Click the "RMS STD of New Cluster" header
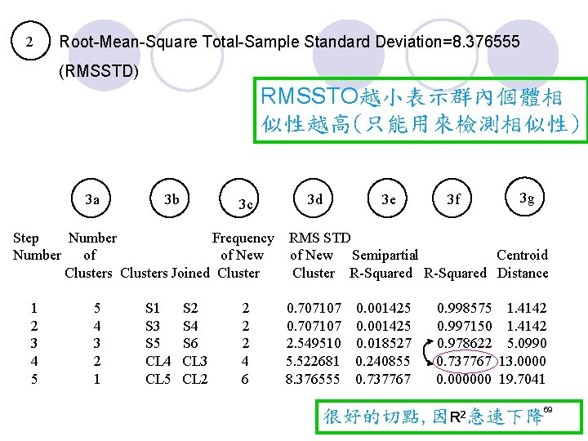The height and width of the screenshot is (441, 588). coord(319,256)
